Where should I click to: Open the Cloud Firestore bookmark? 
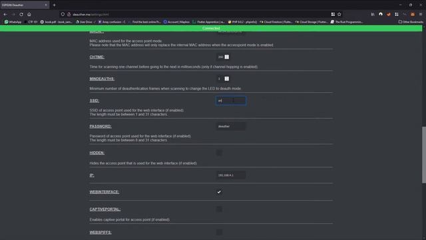pyautogui.click(x=276, y=22)
